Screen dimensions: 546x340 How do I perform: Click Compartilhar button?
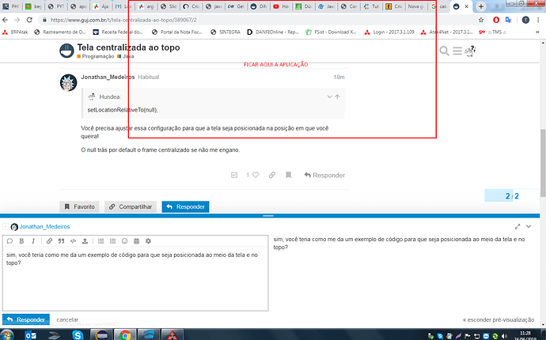pos(131,206)
